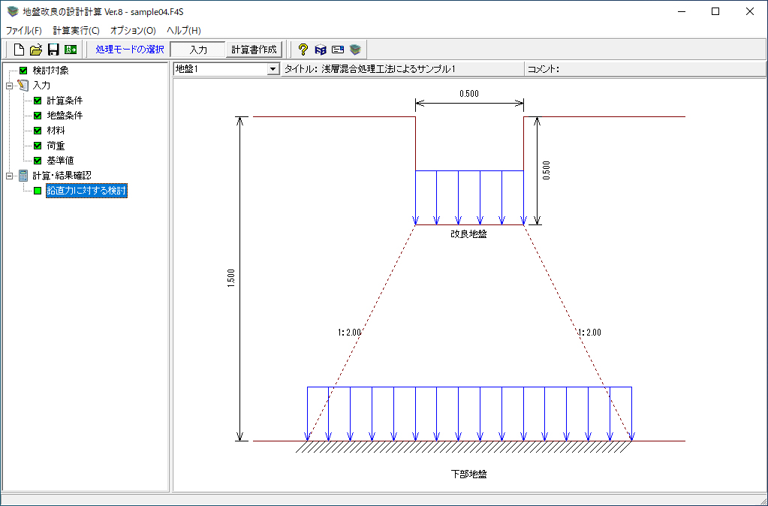The width and height of the screenshot is (768, 506).
Task: Click the 処理モードの選択 label
Action: click(130, 50)
